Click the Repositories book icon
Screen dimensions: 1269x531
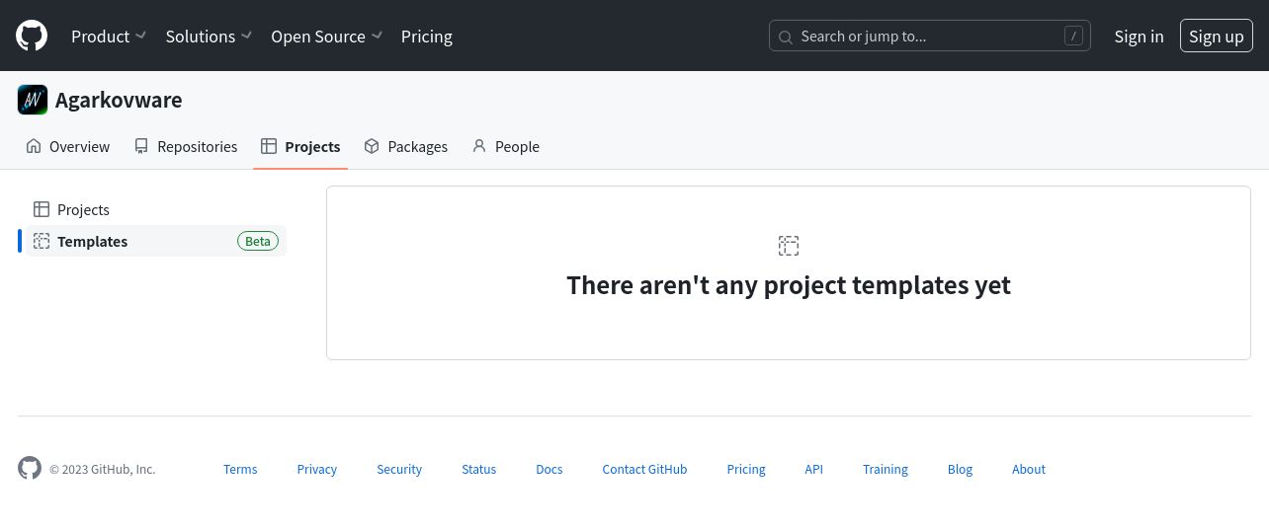[x=141, y=146]
